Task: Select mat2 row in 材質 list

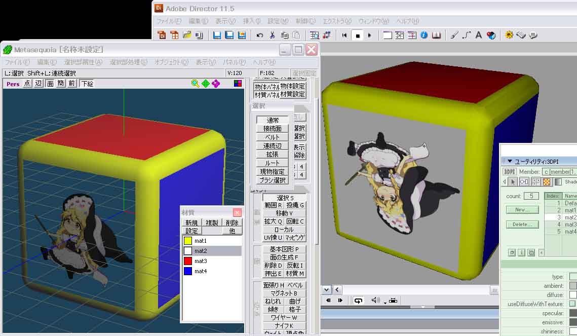Action: click(212, 251)
